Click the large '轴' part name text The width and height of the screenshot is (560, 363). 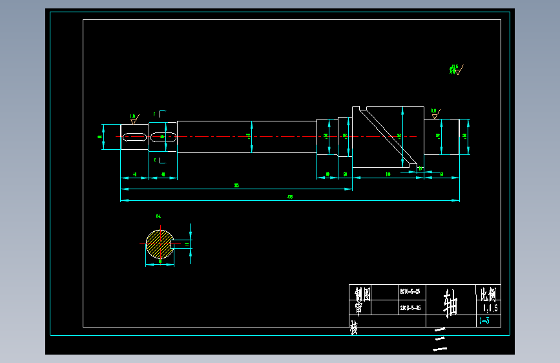coord(450,303)
